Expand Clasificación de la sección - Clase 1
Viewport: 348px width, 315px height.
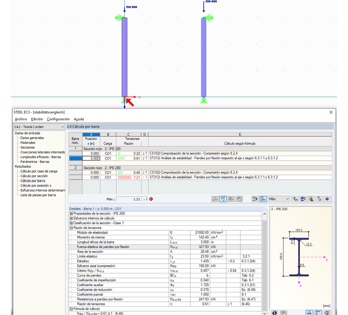(71, 223)
